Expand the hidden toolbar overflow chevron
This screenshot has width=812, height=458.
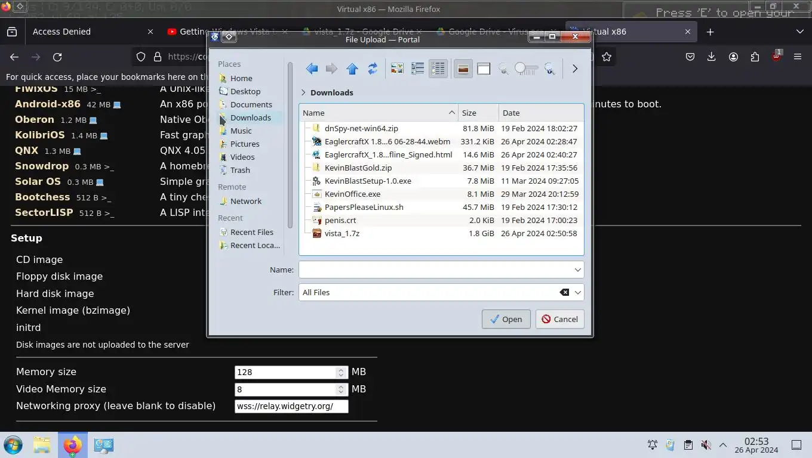point(575,69)
